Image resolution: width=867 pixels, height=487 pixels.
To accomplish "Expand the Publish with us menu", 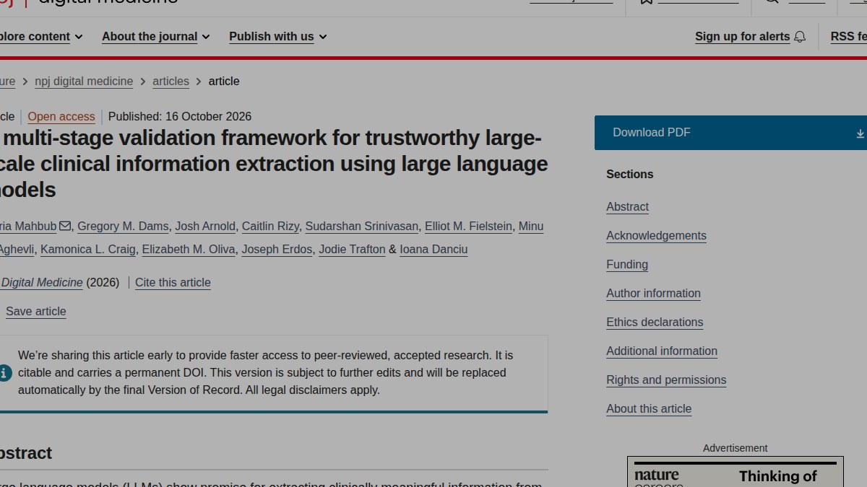I will point(278,37).
